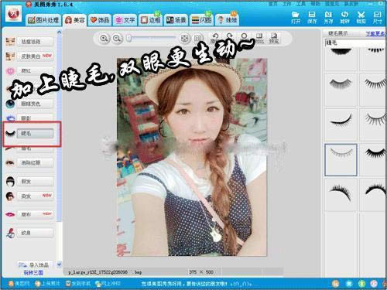Click the 下载更多 download more link
Viewport: 387px width, 290px height.
click(376, 33)
